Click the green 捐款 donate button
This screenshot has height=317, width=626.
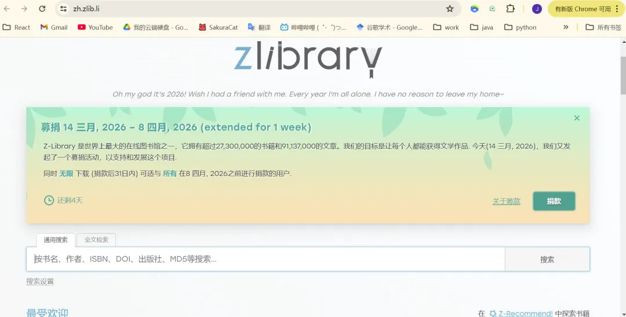[554, 201]
